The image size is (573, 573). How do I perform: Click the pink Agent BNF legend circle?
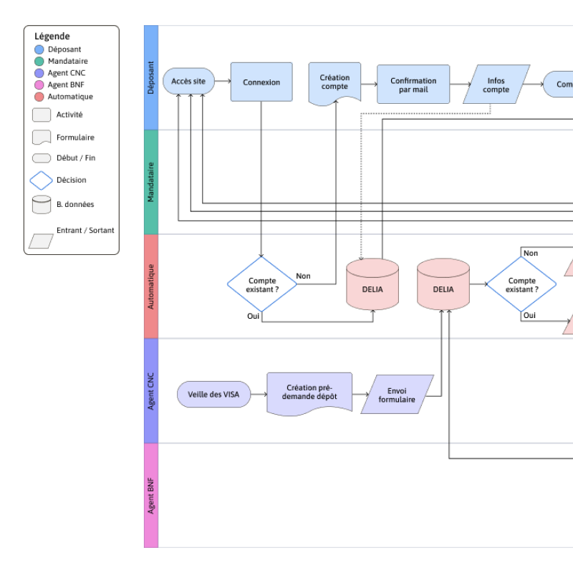point(39,85)
